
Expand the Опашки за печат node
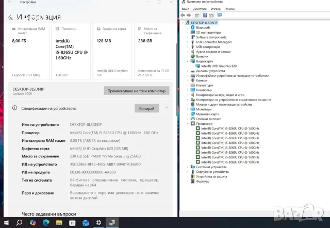(188, 119)
